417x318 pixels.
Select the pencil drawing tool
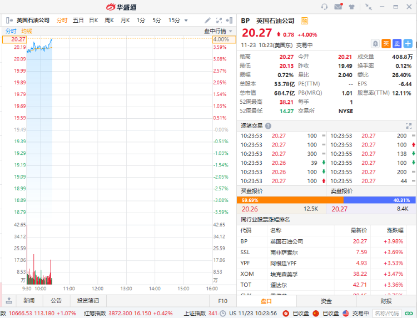[207, 21]
